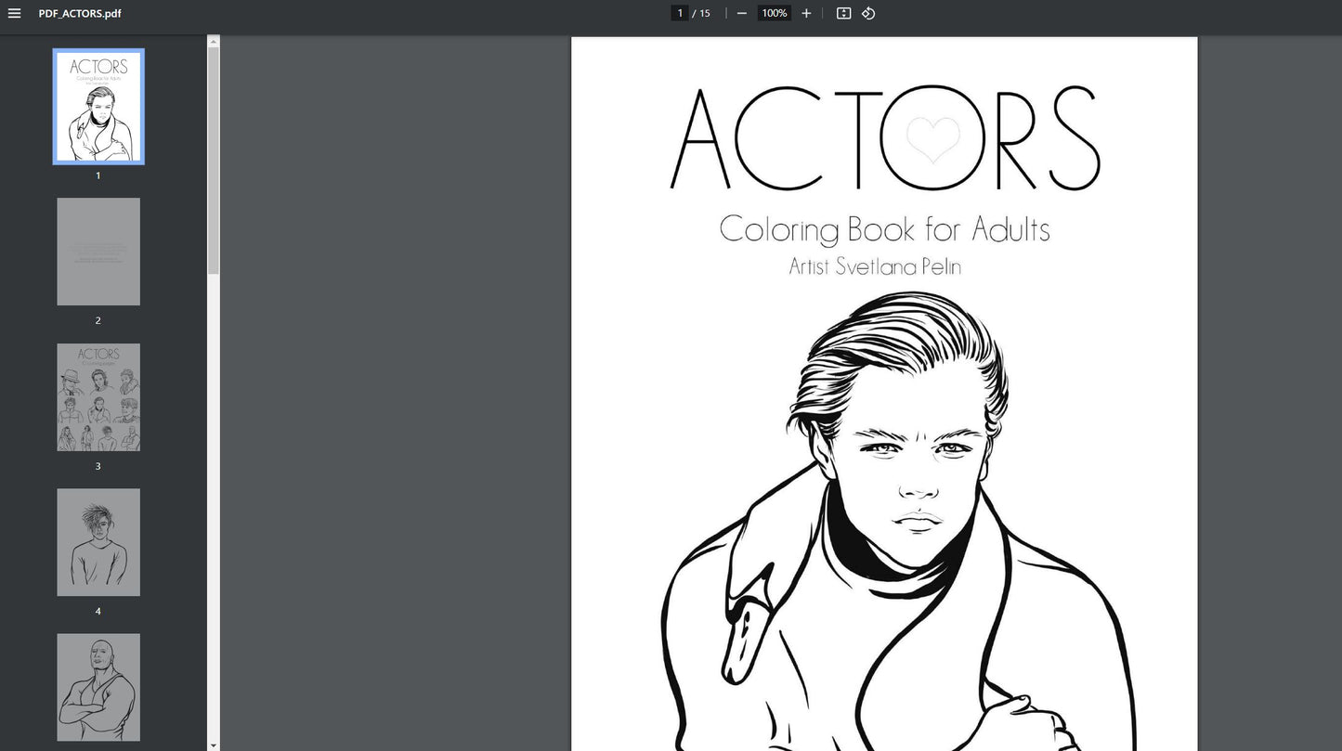Click the 100% zoom level field
1342x751 pixels.
(x=774, y=13)
